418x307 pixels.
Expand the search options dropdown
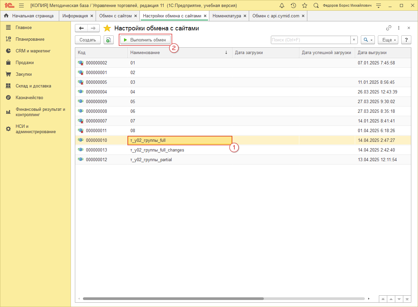click(x=368, y=40)
